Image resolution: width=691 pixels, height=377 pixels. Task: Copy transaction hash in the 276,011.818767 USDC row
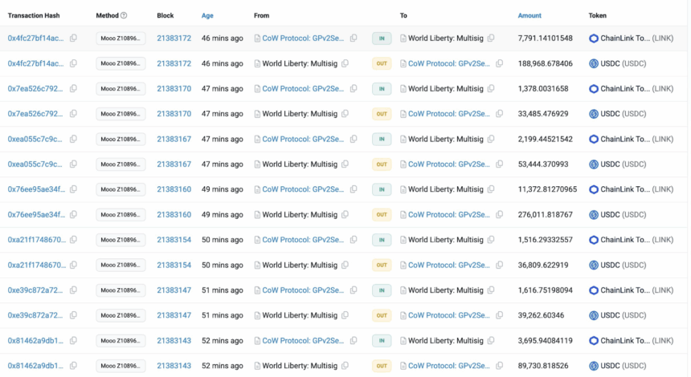tap(73, 215)
